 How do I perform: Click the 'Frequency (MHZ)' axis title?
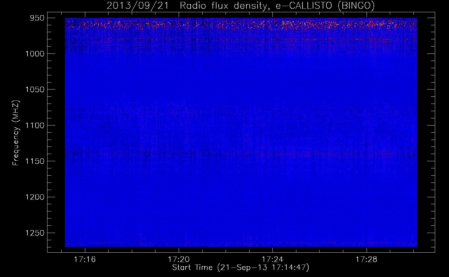tap(16, 133)
